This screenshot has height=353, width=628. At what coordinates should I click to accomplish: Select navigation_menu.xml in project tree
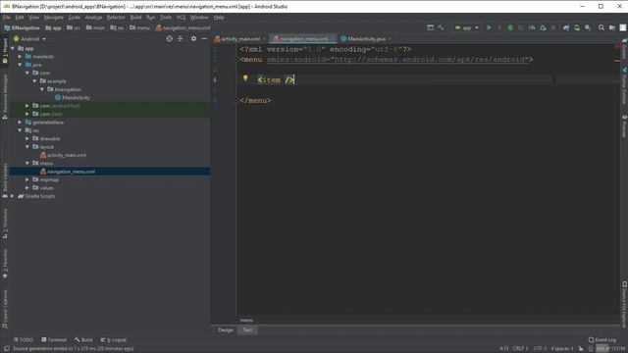[x=71, y=172]
